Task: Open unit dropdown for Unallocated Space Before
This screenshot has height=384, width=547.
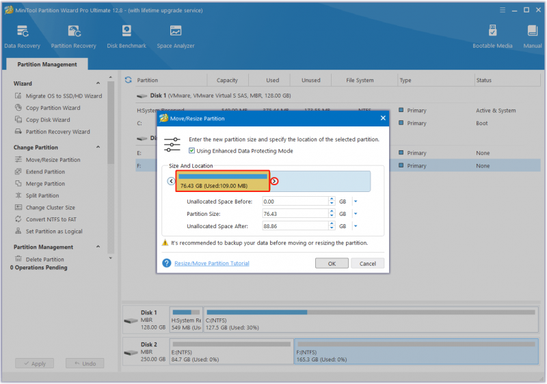Action: click(x=356, y=202)
